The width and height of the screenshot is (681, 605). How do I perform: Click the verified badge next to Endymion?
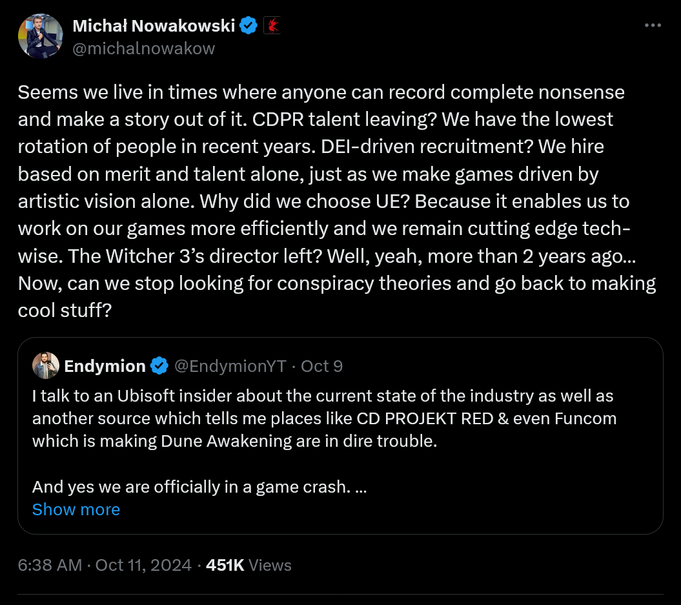coord(159,366)
